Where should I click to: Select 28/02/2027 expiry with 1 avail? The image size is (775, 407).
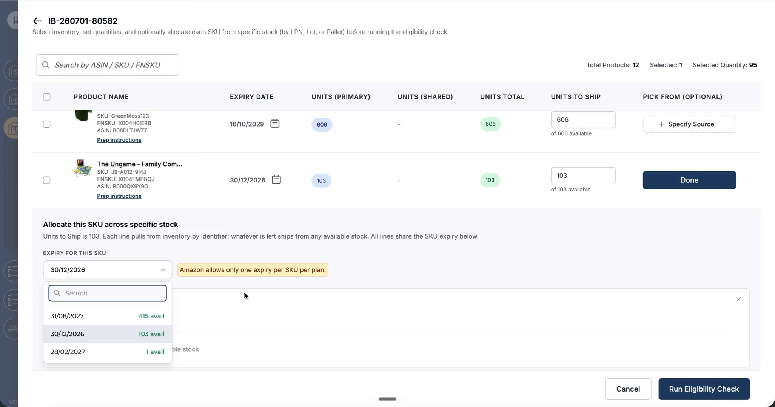tap(108, 352)
